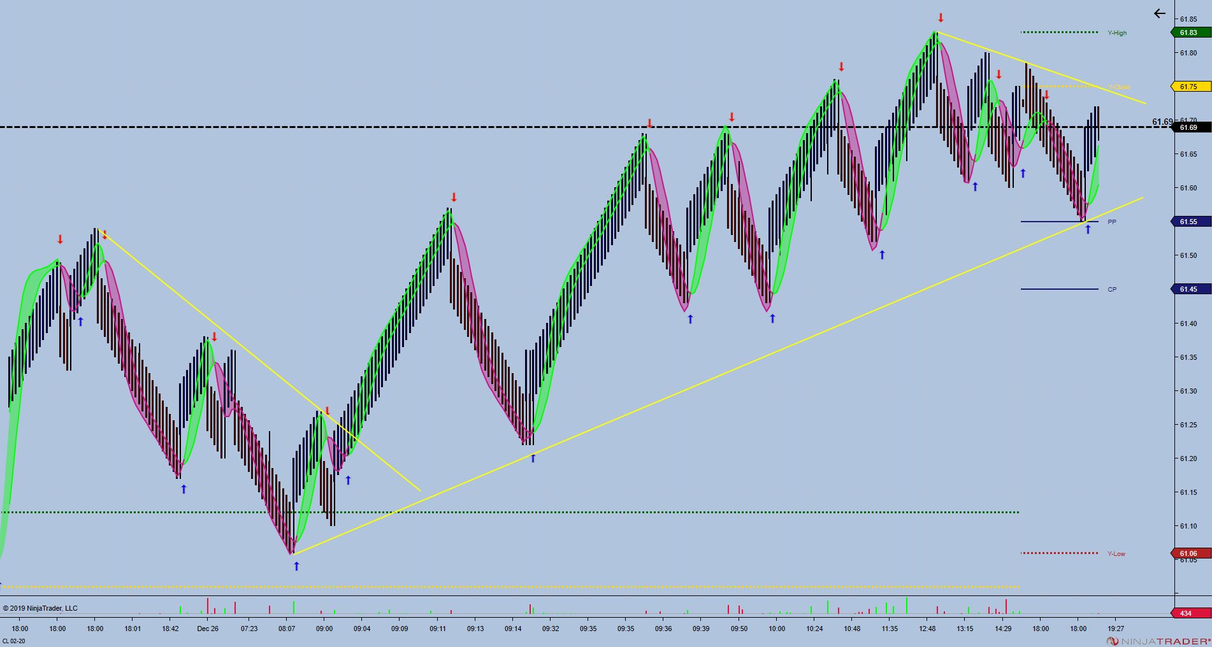Click the 14:29 time axis label
Viewport: 1212px width, 647px height.
point(1003,629)
